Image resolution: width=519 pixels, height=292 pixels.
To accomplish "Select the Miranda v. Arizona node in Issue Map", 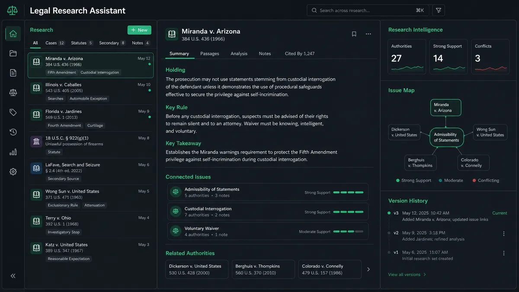I will 446,108.
